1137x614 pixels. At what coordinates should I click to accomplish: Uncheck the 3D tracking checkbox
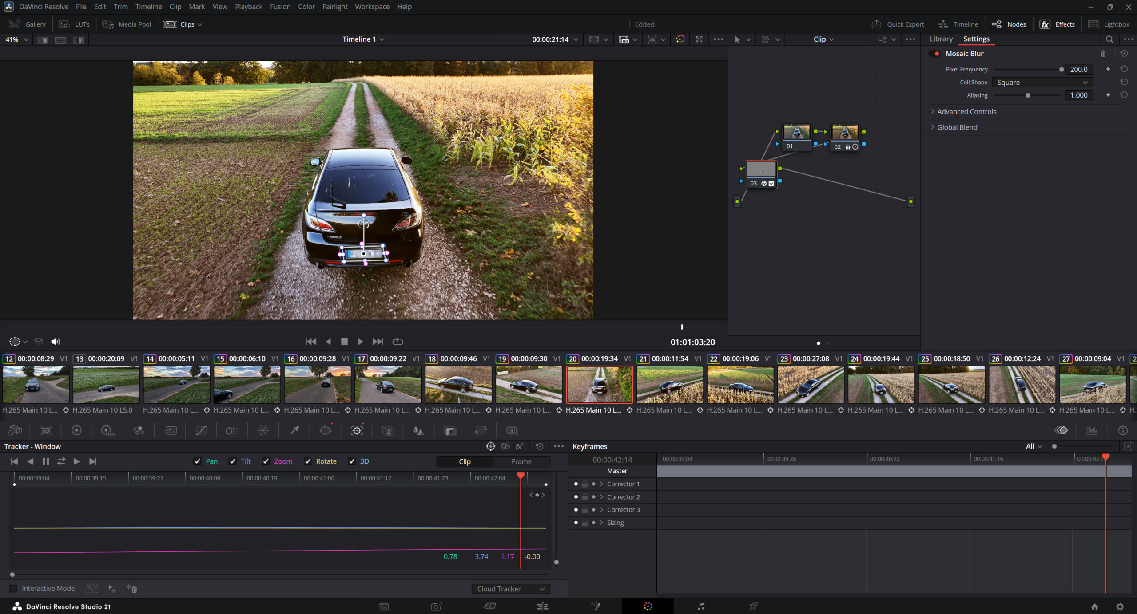pos(352,461)
